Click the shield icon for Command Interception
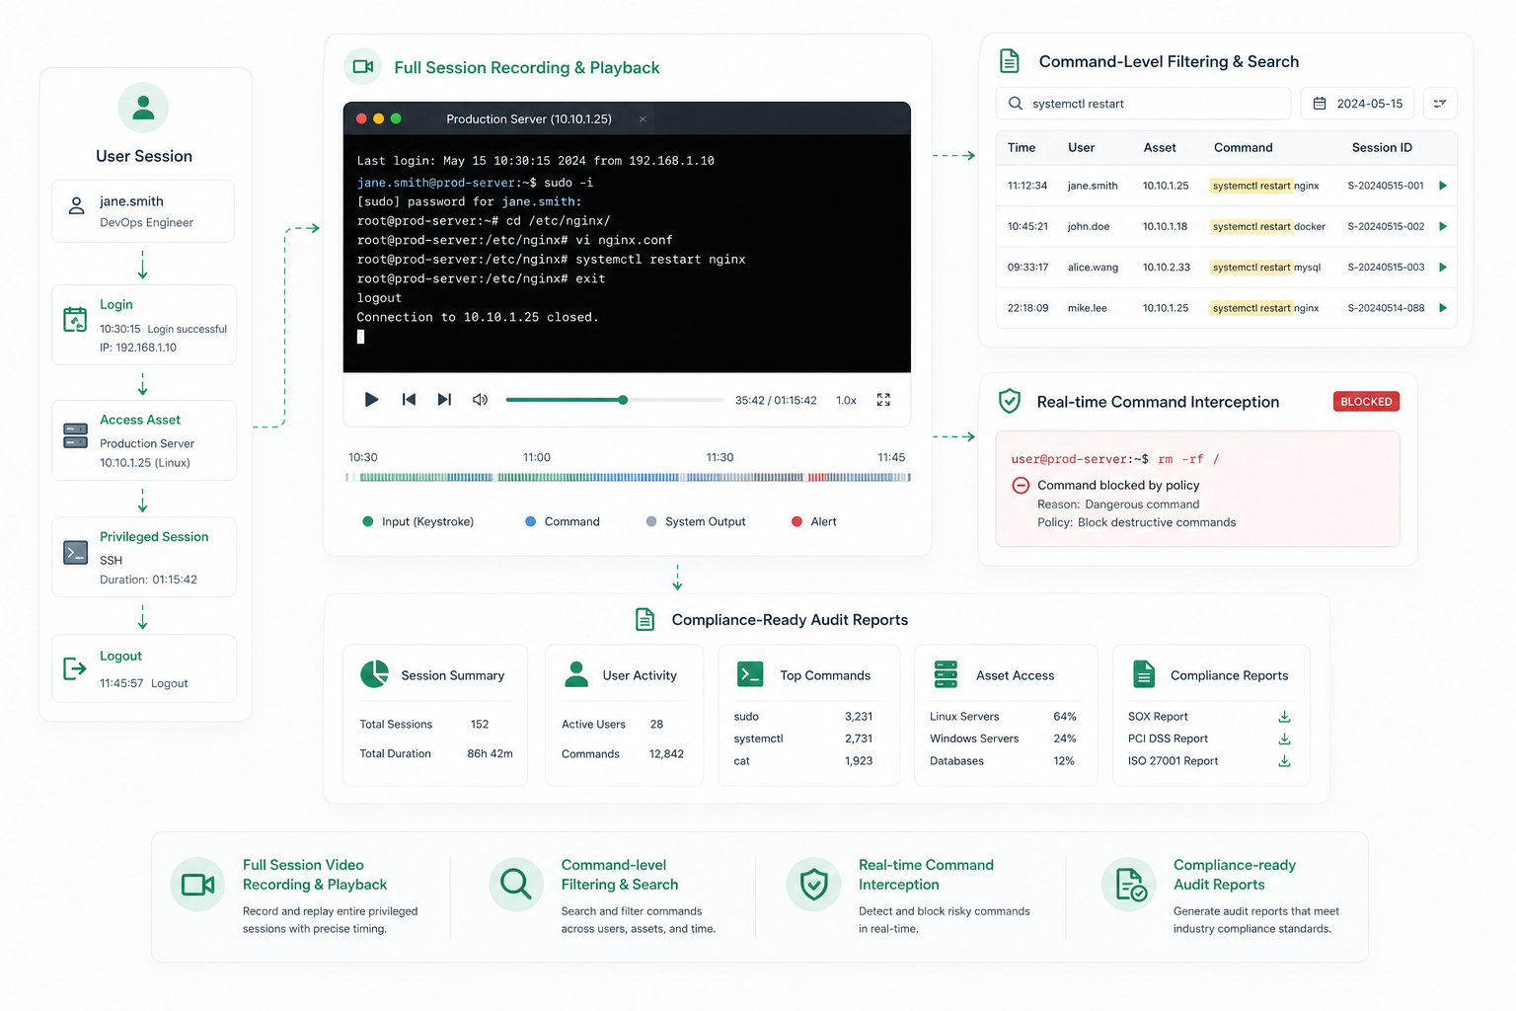This screenshot has width=1516, height=1011. pyautogui.click(x=1009, y=401)
